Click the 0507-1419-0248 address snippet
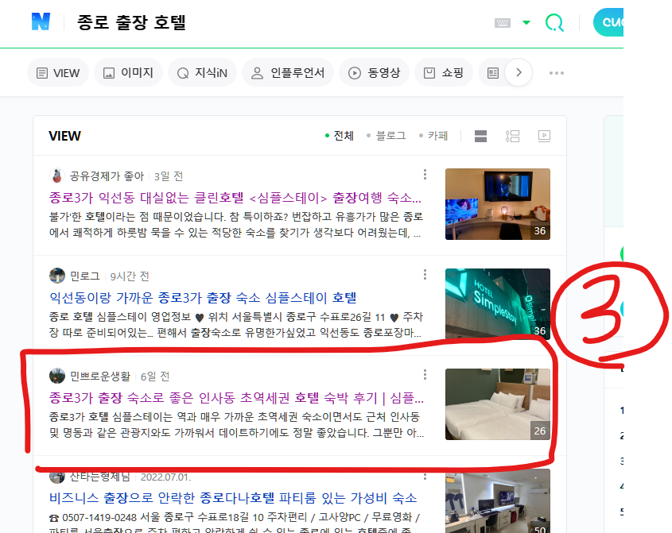The width and height of the screenshot is (672, 533). click(x=235, y=524)
